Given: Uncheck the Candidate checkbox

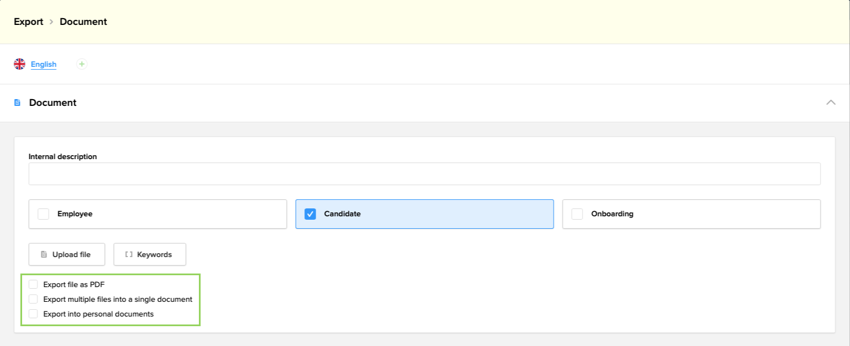Looking at the screenshot, I should click(x=310, y=214).
